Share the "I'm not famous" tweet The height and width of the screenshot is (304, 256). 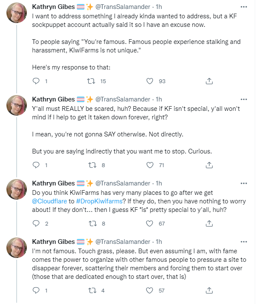point(209,290)
